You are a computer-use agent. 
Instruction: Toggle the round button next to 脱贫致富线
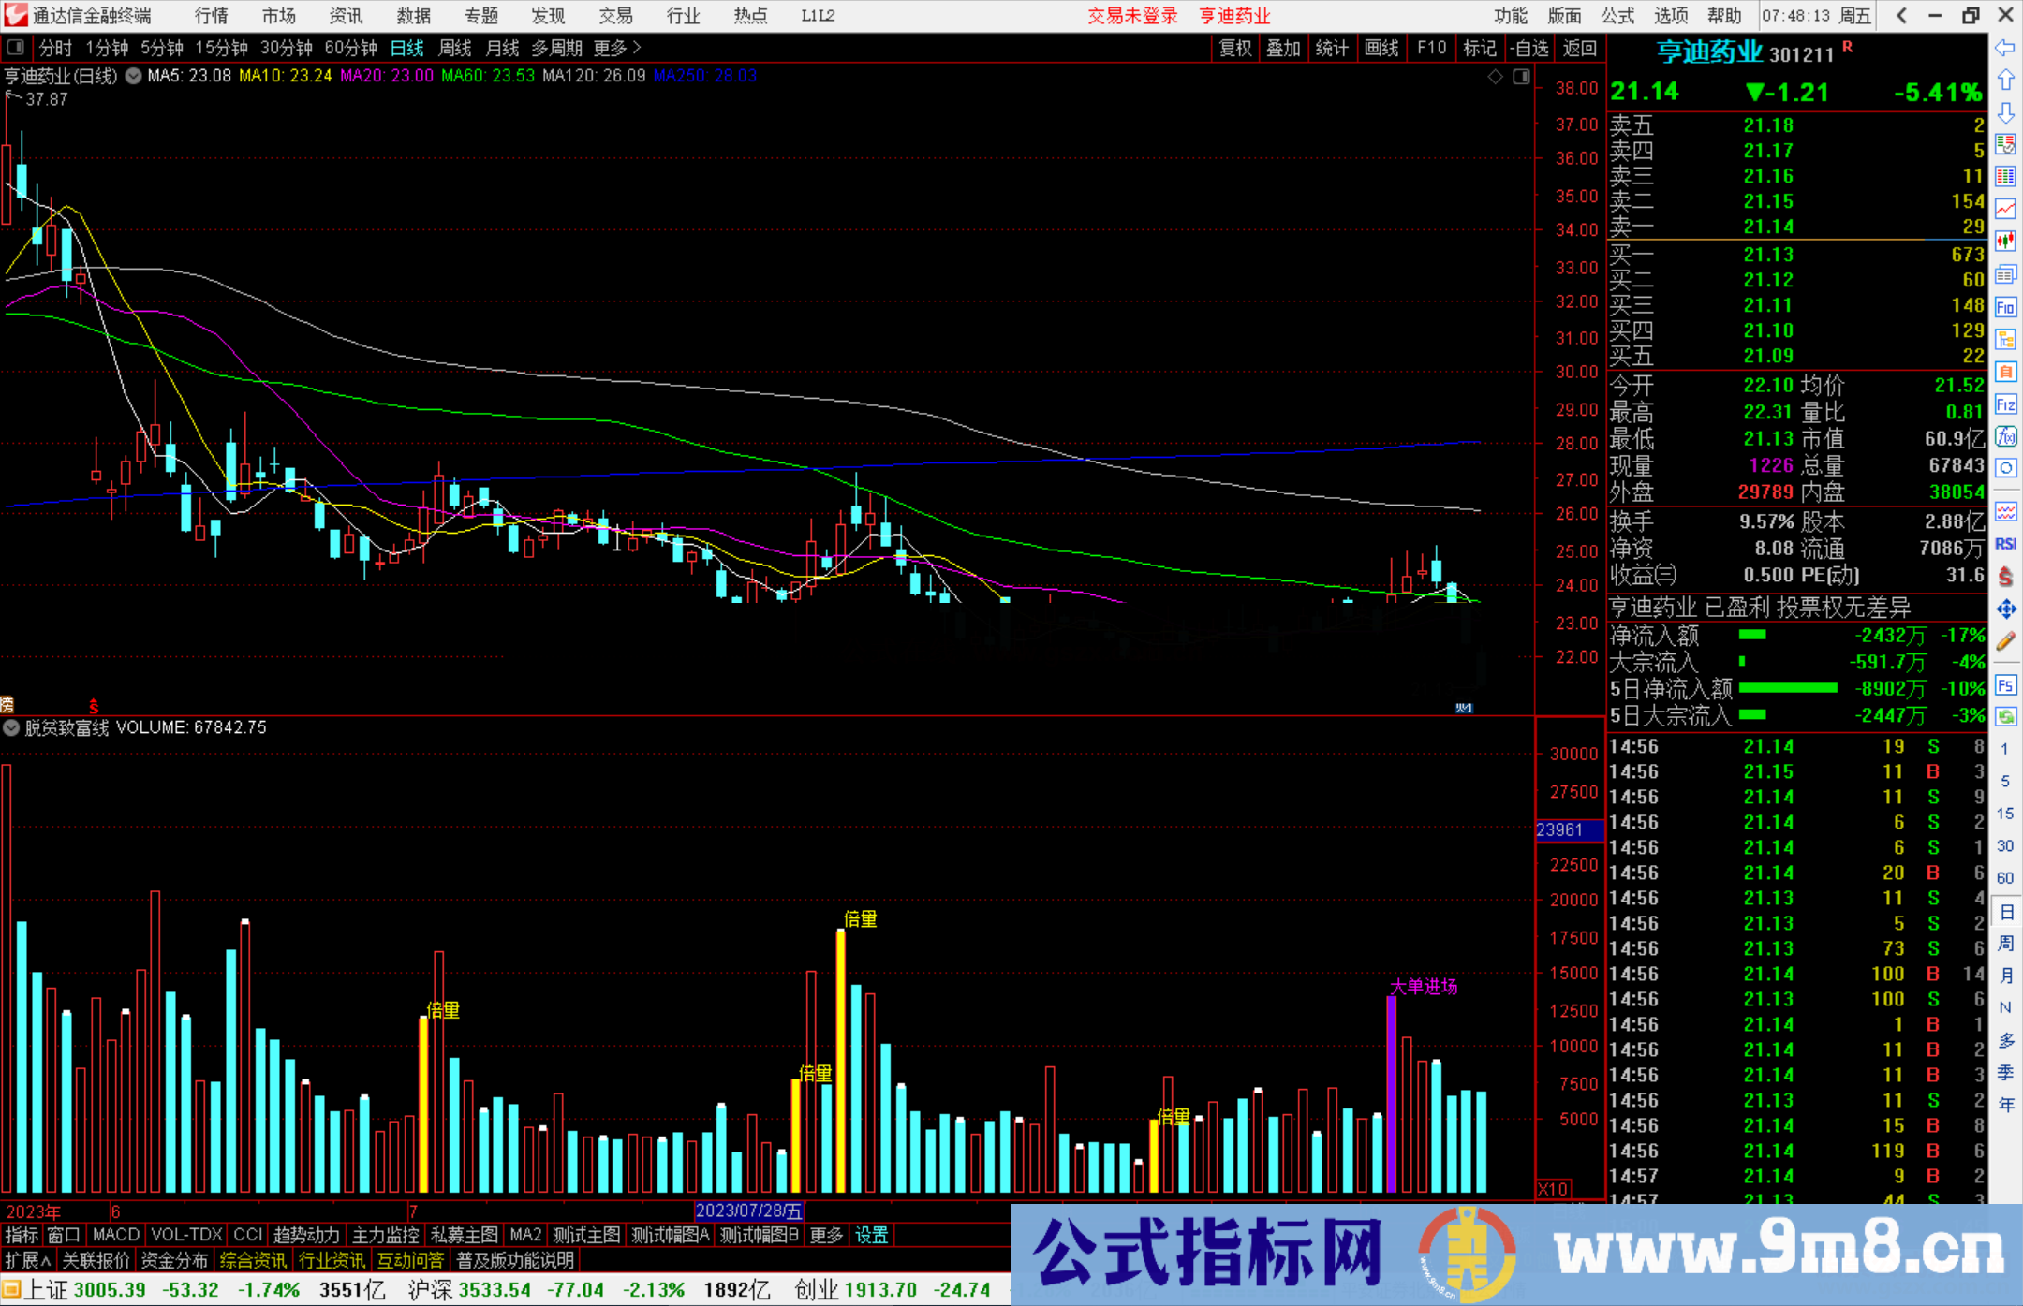[11, 727]
